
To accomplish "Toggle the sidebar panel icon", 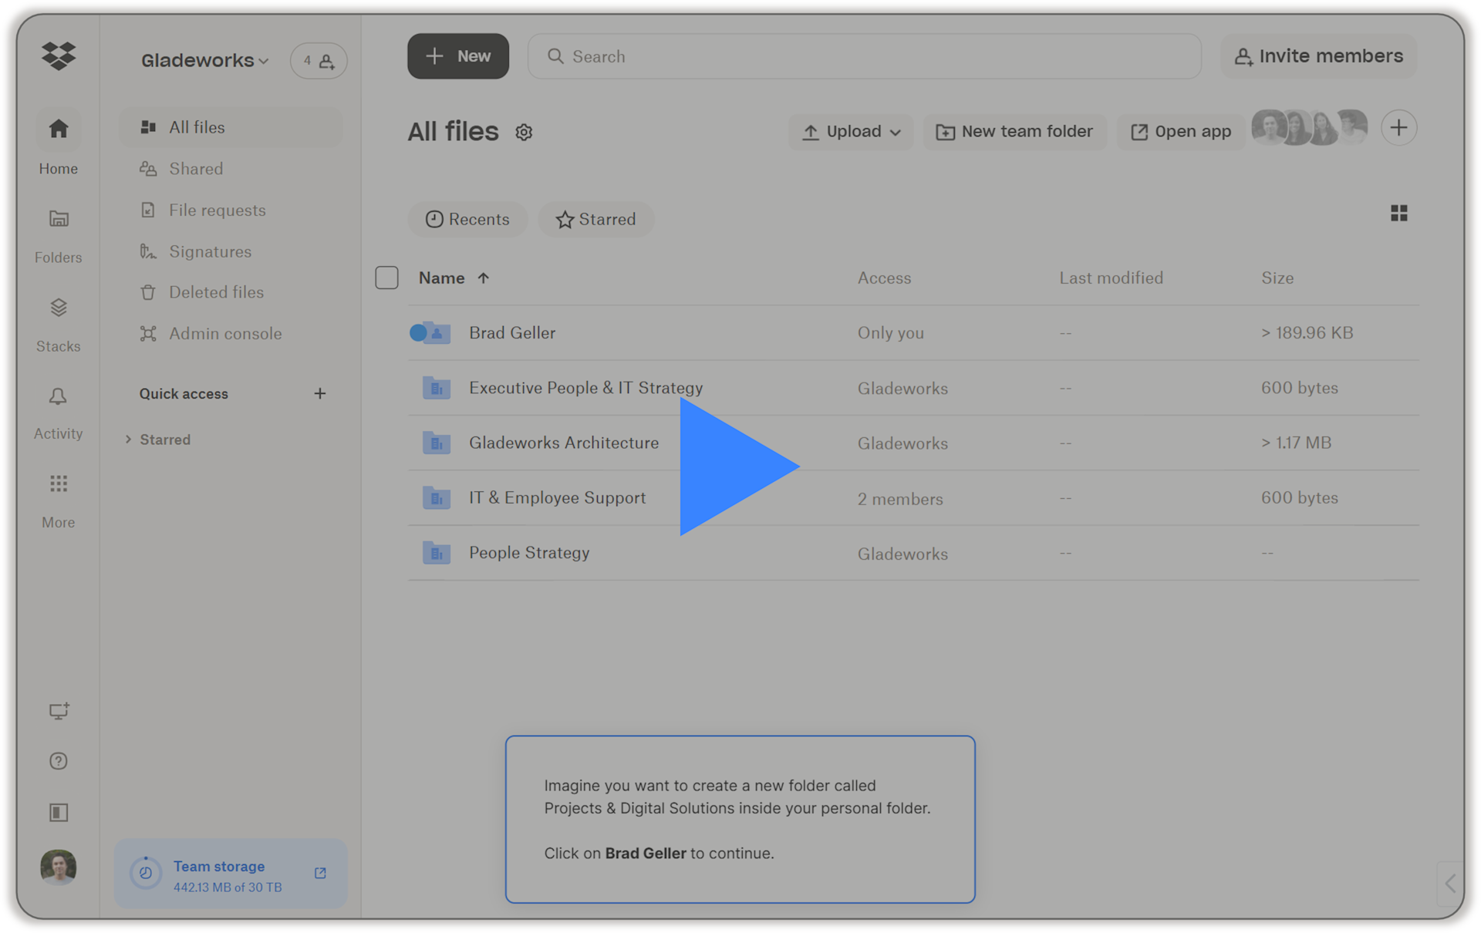I will point(59,812).
